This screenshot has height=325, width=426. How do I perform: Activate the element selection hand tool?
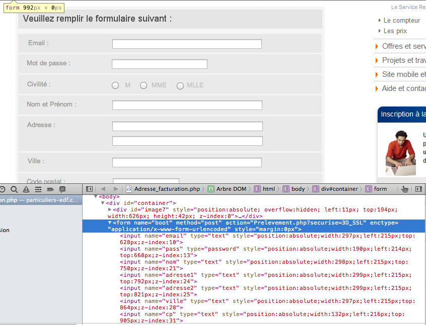coord(404,189)
